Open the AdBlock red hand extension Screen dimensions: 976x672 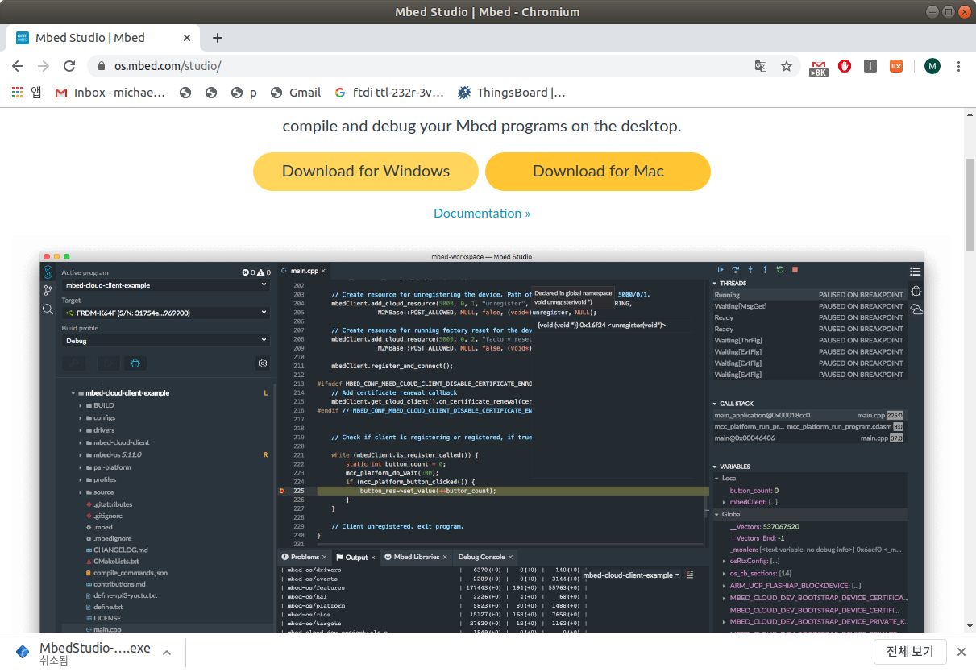[x=845, y=66]
